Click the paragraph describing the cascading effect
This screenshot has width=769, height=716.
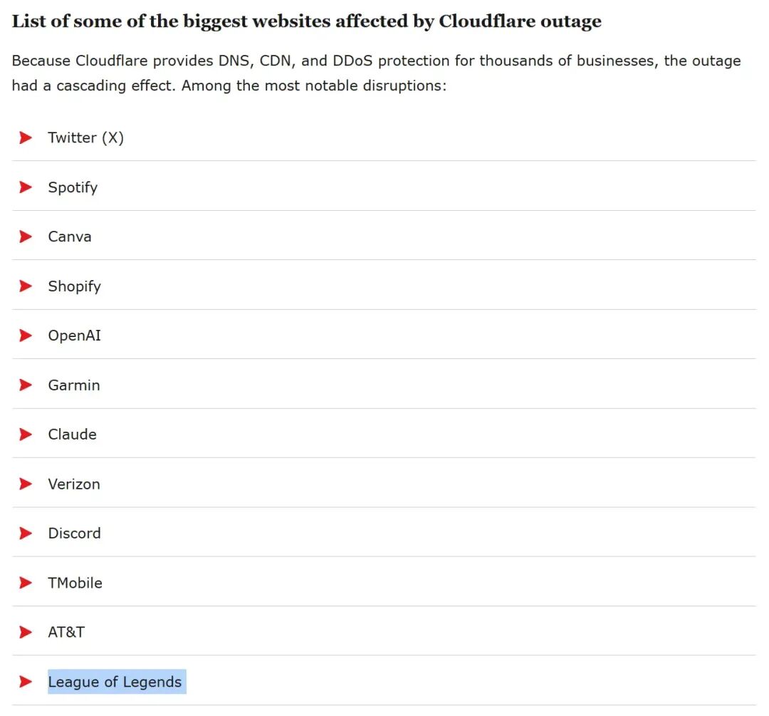coord(376,73)
